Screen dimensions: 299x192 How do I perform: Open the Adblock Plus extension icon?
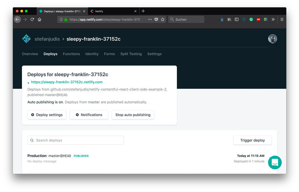click(258, 19)
